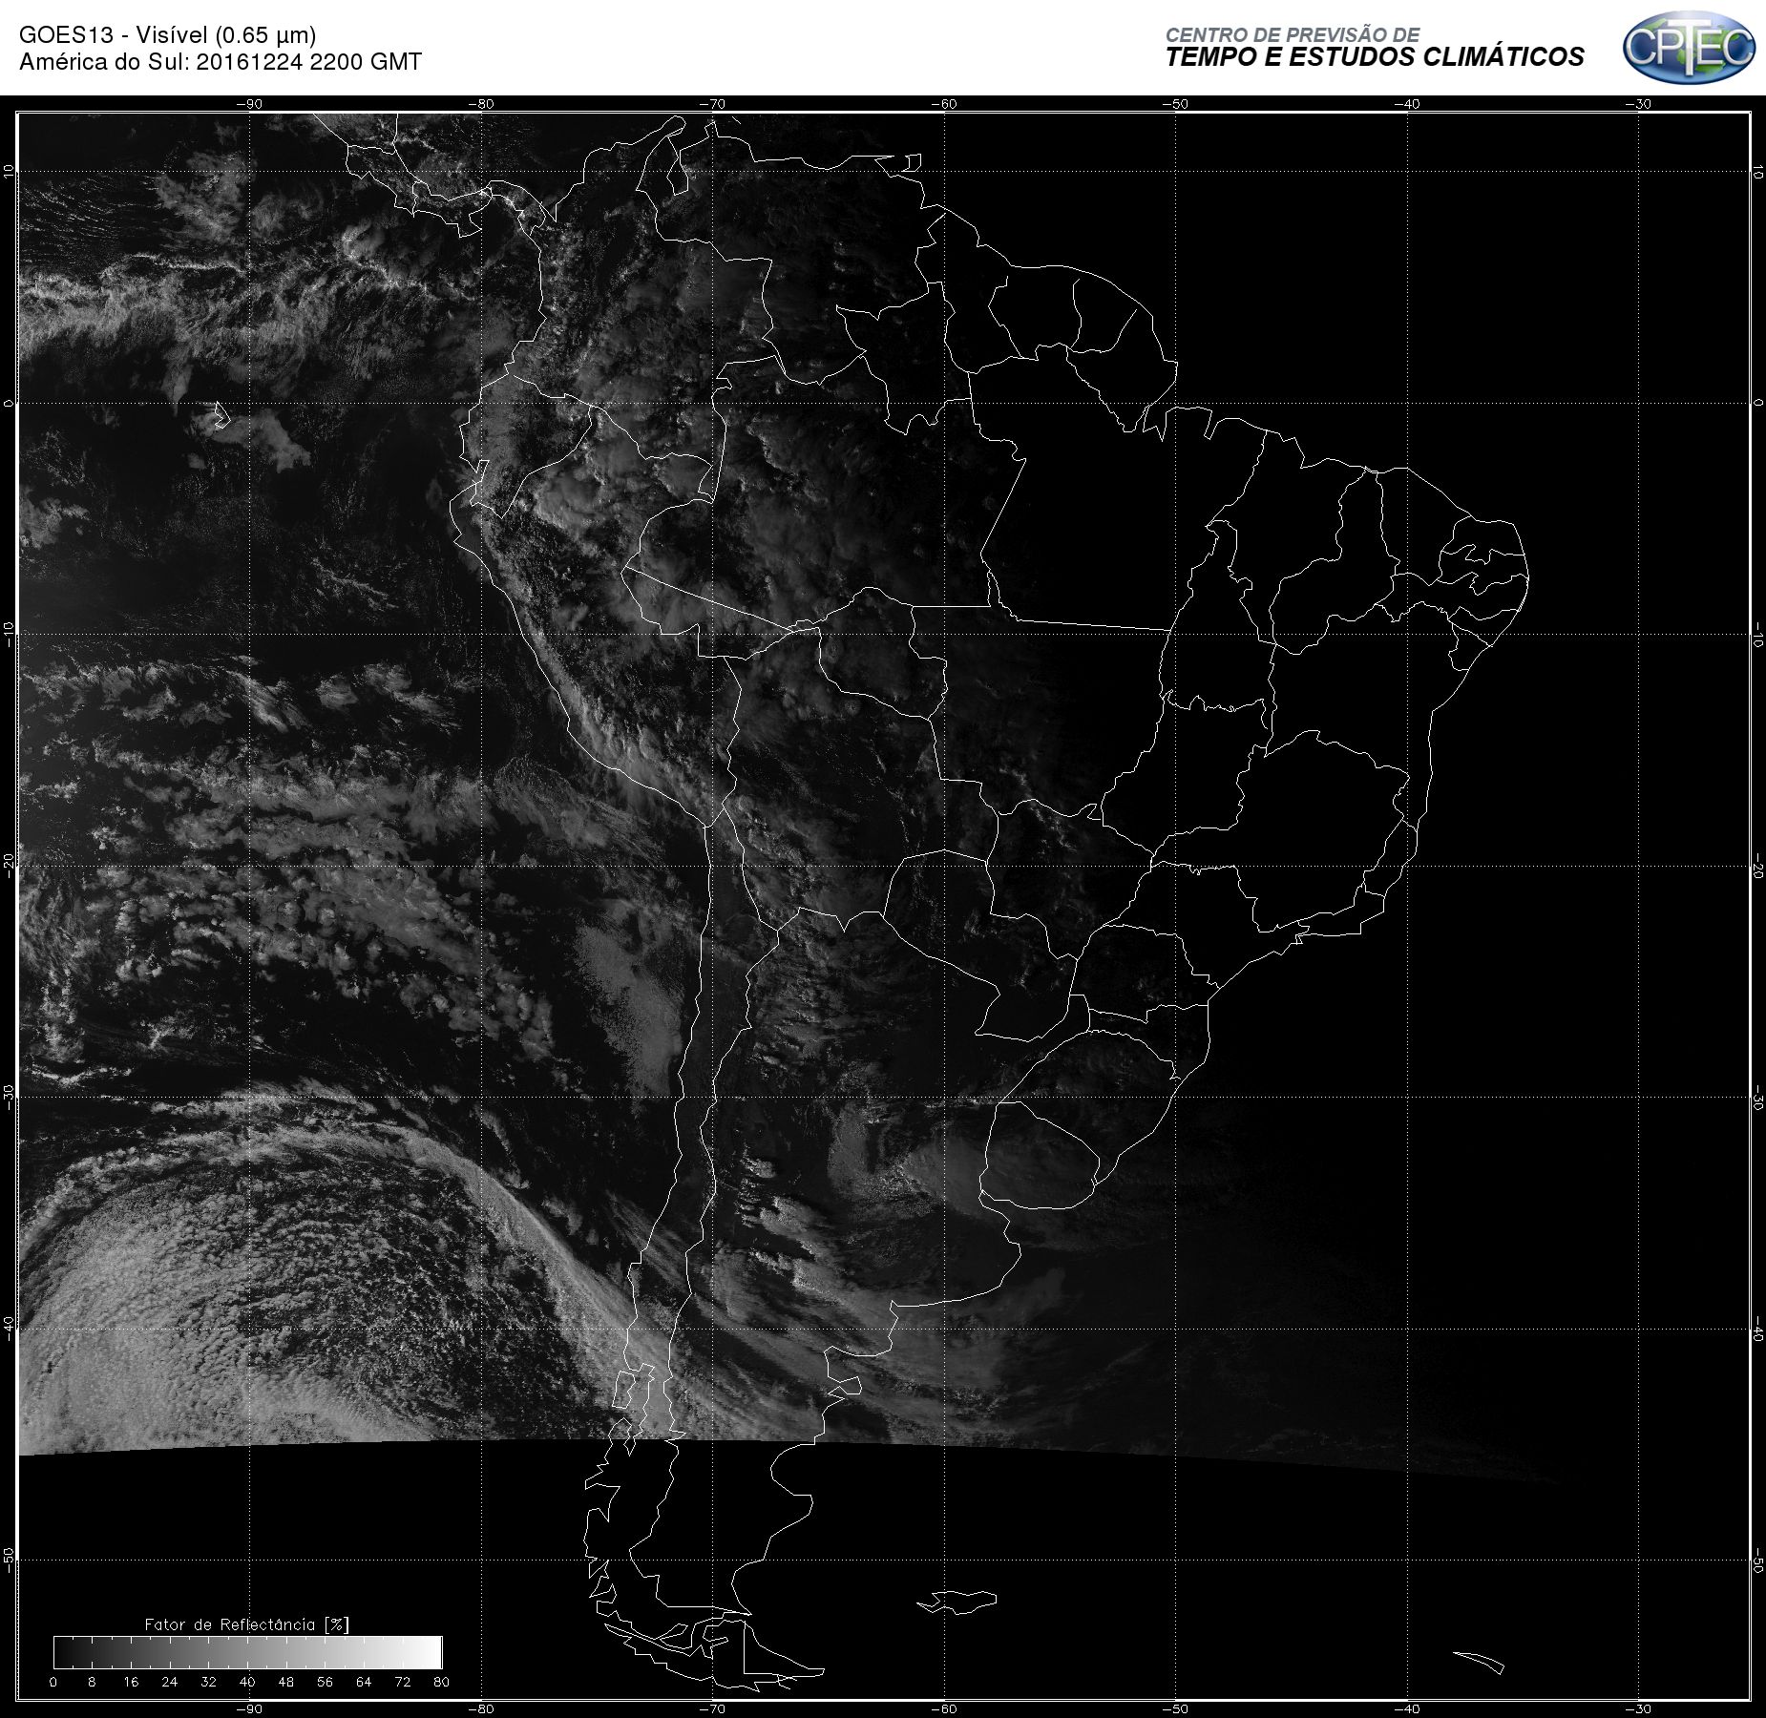Click the 'Fator de Reflectância [%]' legend label
Viewport: 1766px width, 1718px height.
click(247, 1624)
